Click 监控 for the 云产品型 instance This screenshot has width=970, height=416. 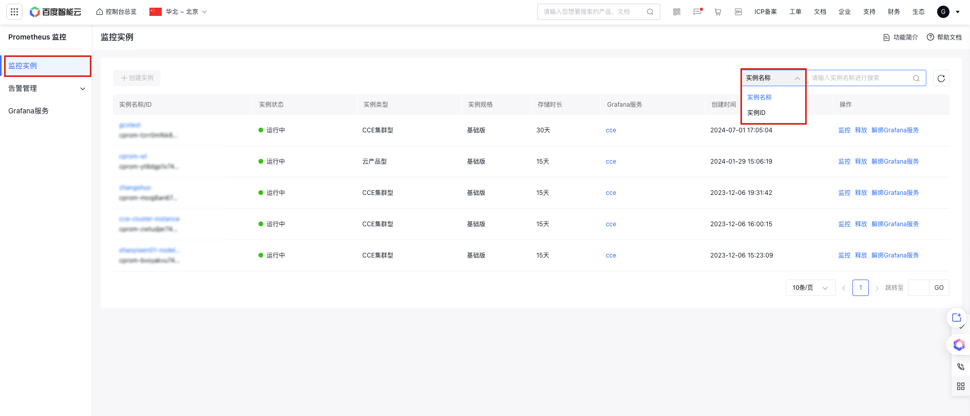[844, 162]
